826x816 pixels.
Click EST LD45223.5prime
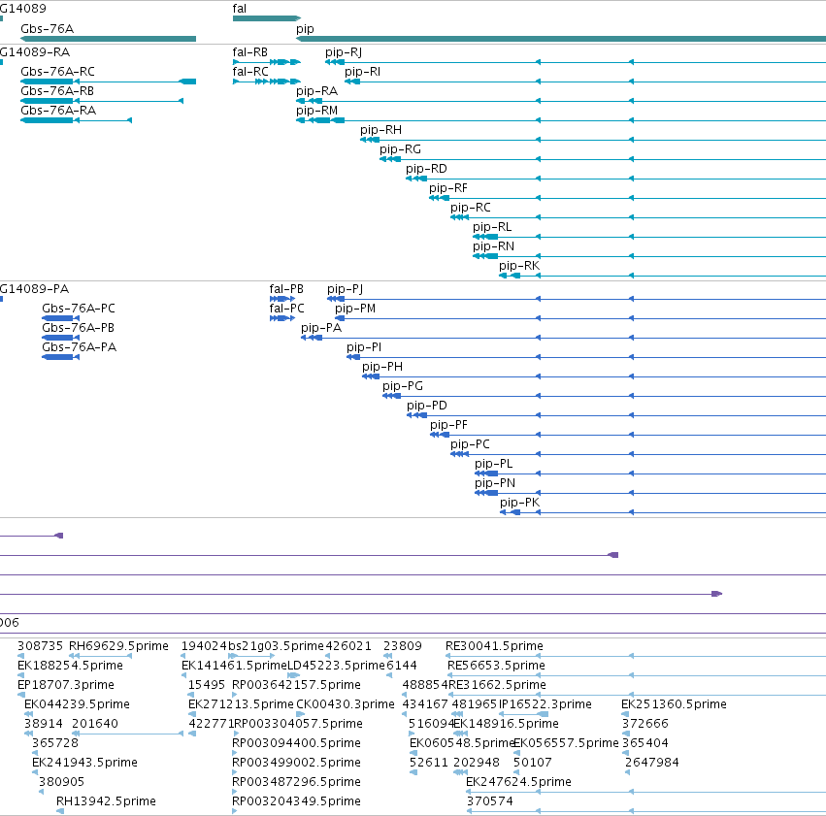336,666
